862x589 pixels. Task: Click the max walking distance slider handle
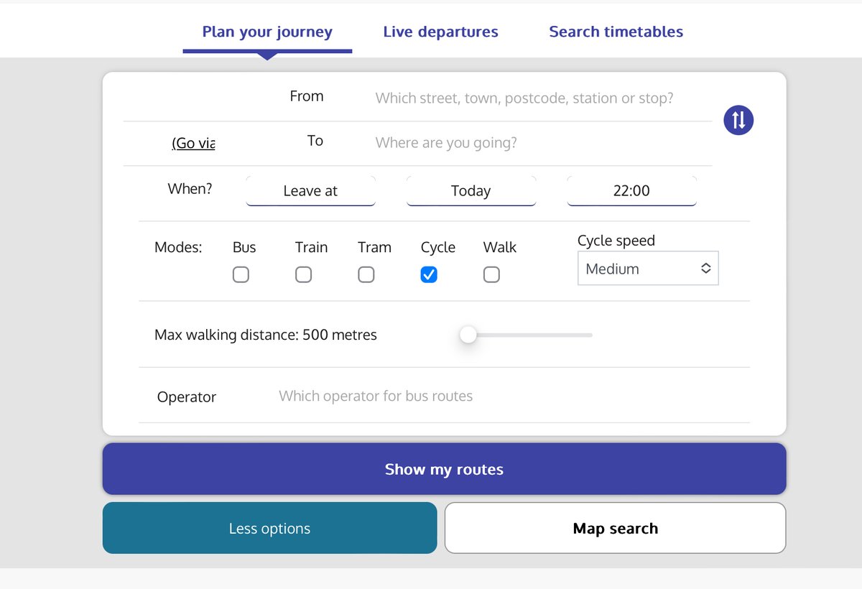tap(468, 335)
